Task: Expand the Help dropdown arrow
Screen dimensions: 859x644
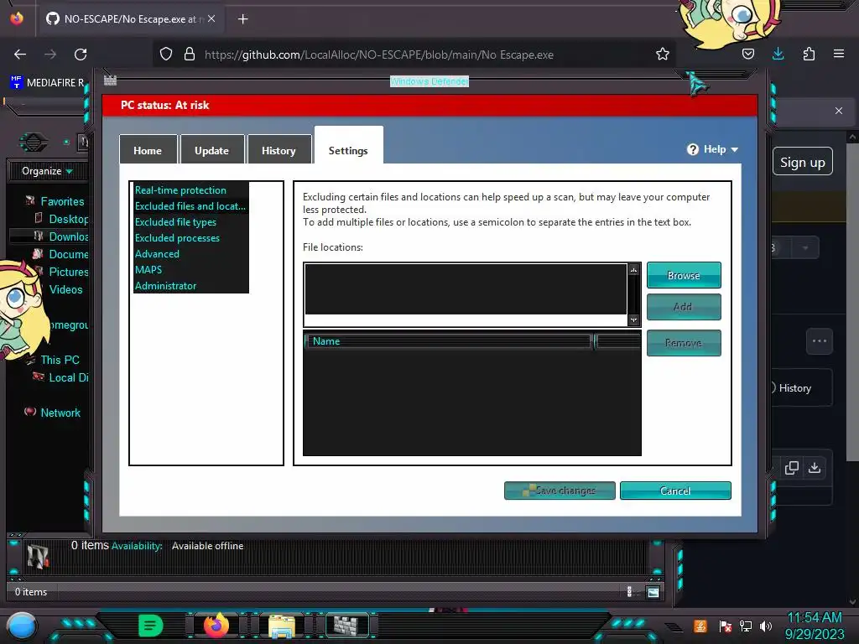Action: coord(735,149)
